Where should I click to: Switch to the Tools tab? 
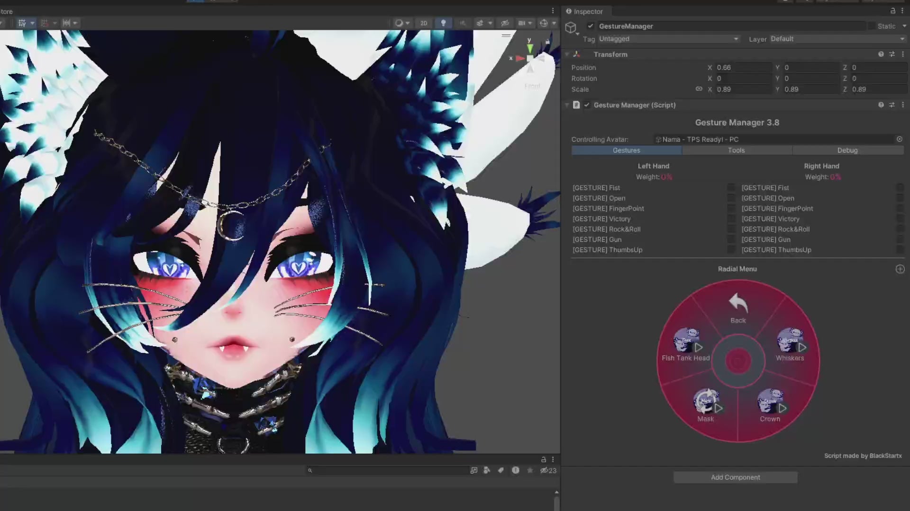(737, 150)
